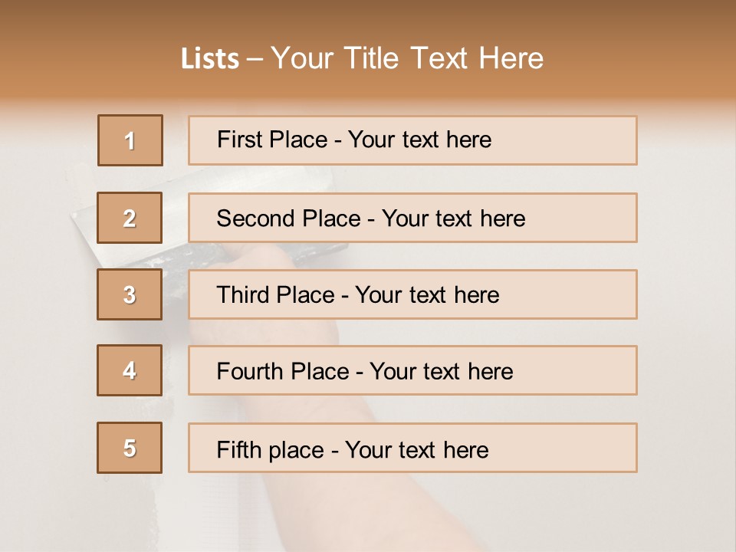Viewport: 736px width, 552px height.
Task: Select the number 2 box
Action: (130, 219)
